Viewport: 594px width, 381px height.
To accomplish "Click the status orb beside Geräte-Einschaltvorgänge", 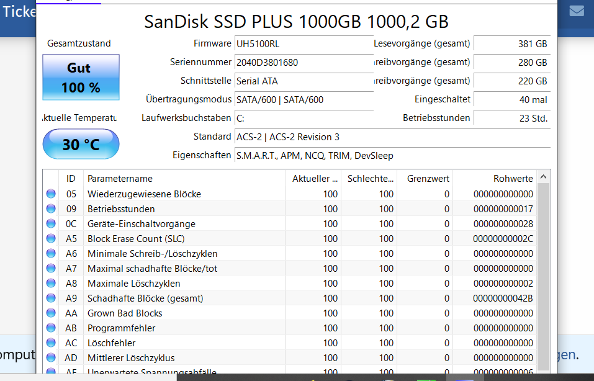I will 51,223.
